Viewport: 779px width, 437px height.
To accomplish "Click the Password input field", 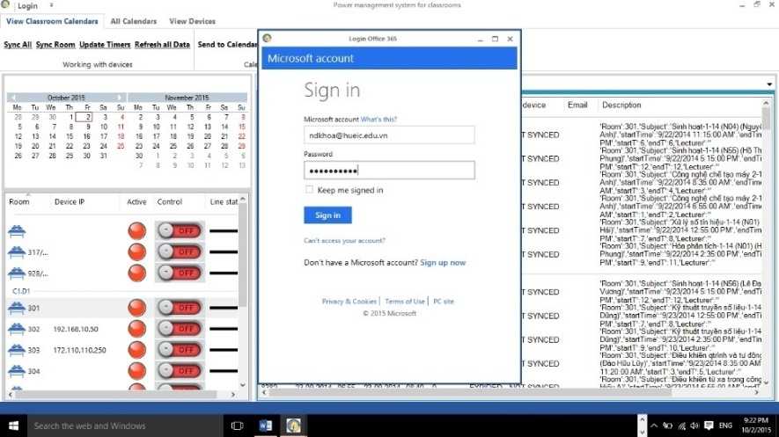I will 389,170.
